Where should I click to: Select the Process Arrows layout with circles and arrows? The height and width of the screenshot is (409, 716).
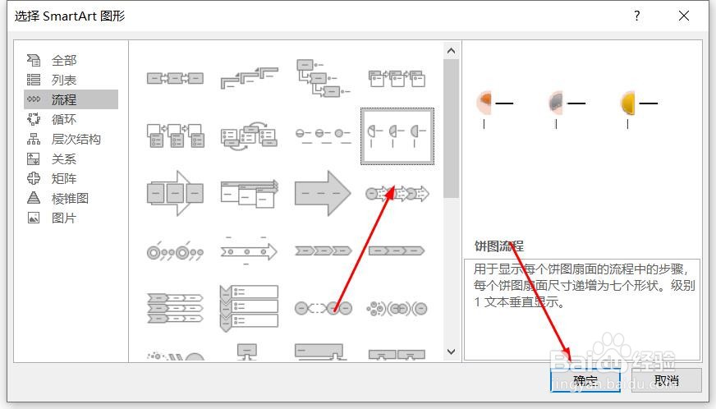tap(397, 194)
